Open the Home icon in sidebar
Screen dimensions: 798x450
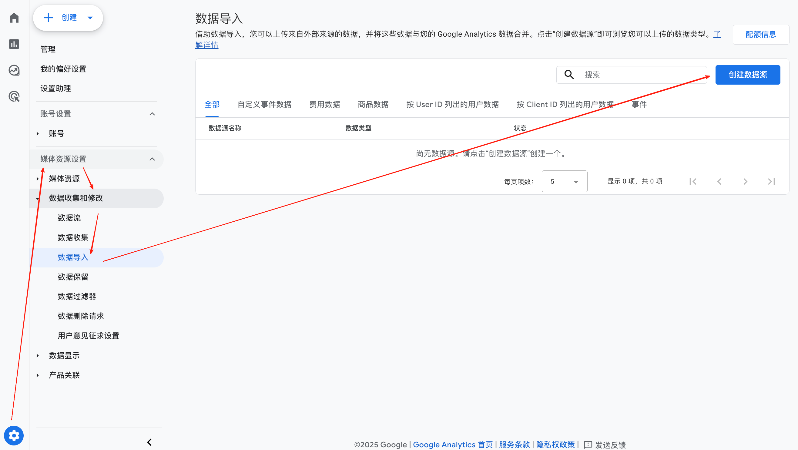coord(14,18)
